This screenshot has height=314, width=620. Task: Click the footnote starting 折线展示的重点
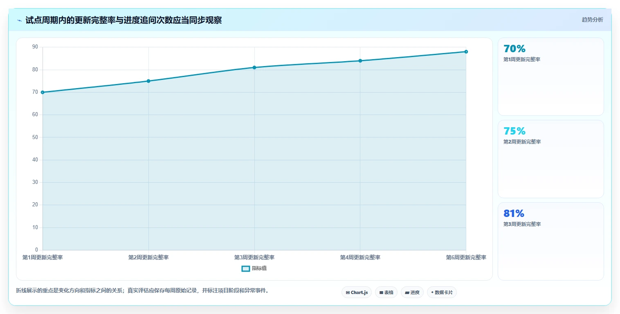tap(143, 291)
